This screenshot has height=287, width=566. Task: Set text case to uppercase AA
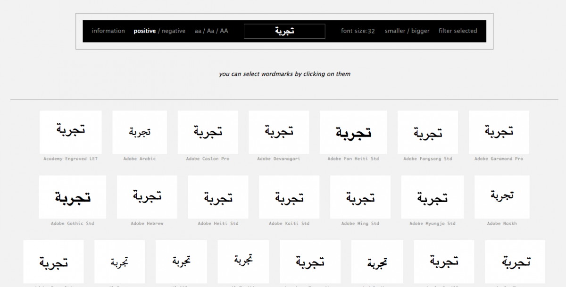[224, 31]
